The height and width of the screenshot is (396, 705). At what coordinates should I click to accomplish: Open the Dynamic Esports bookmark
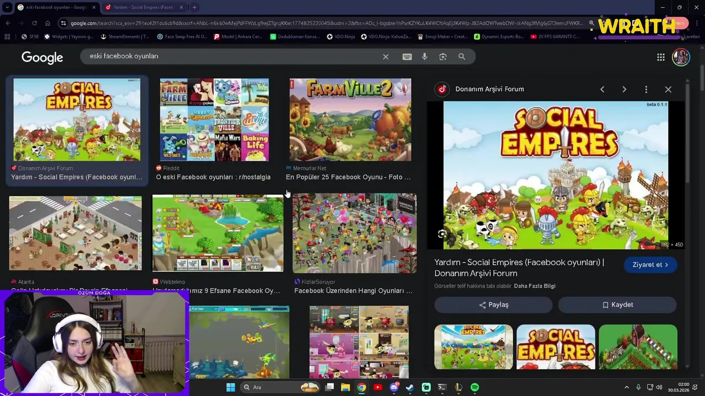(498, 37)
